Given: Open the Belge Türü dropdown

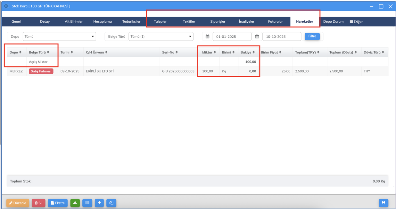Looking at the screenshot, I should [x=161, y=36].
